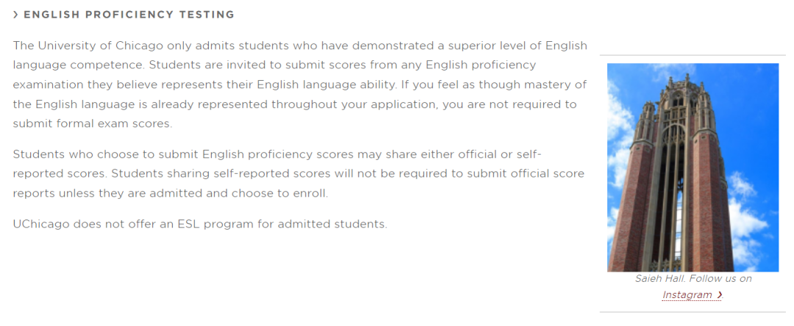
Task: Click the divider line below the Instagram link
Action: [693, 312]
